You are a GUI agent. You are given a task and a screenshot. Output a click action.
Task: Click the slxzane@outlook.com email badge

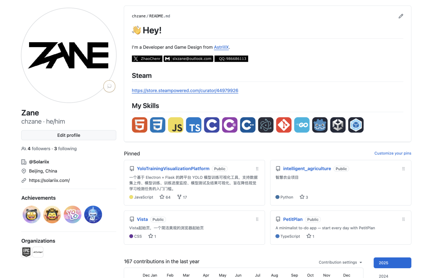pos(188,59)
